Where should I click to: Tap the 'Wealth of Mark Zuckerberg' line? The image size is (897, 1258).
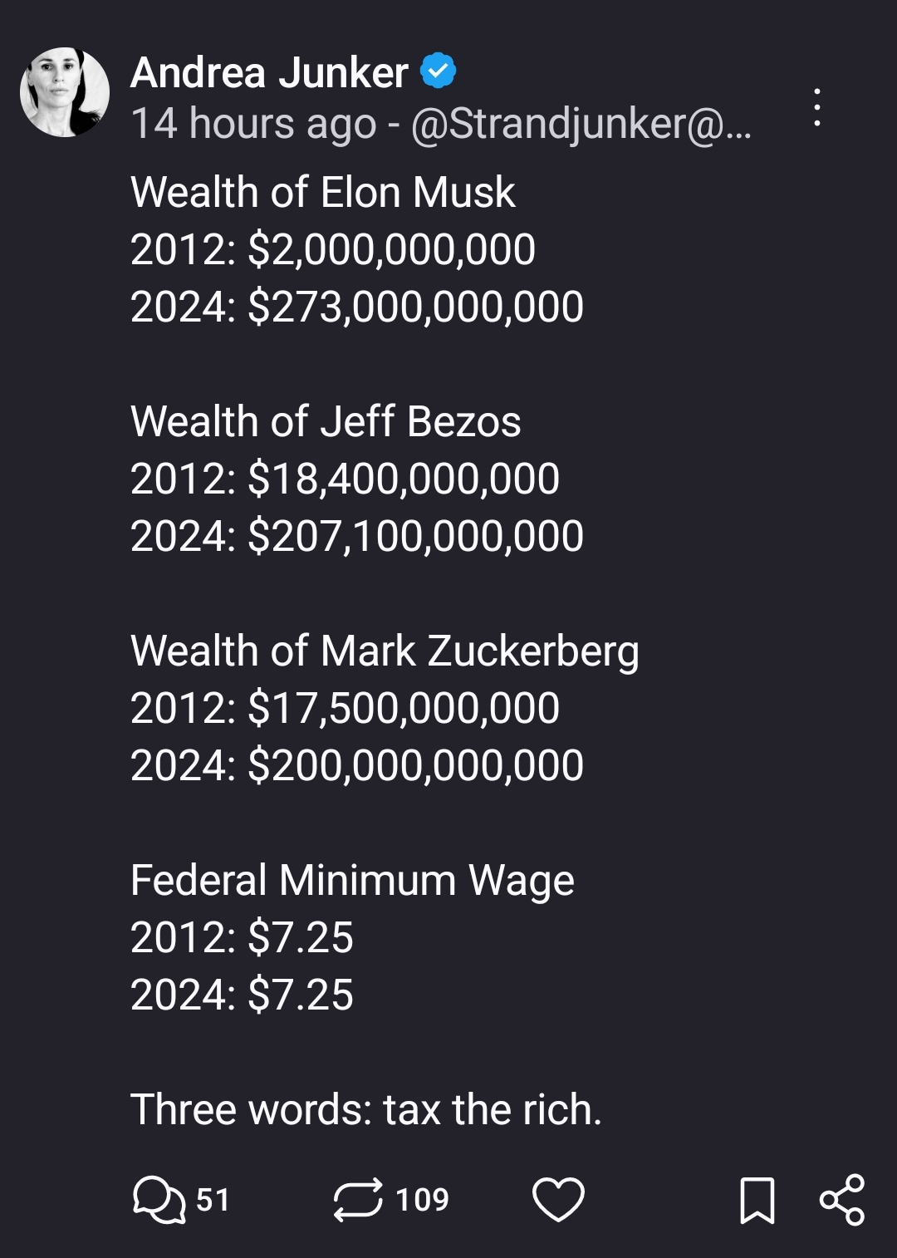point(385,652)
